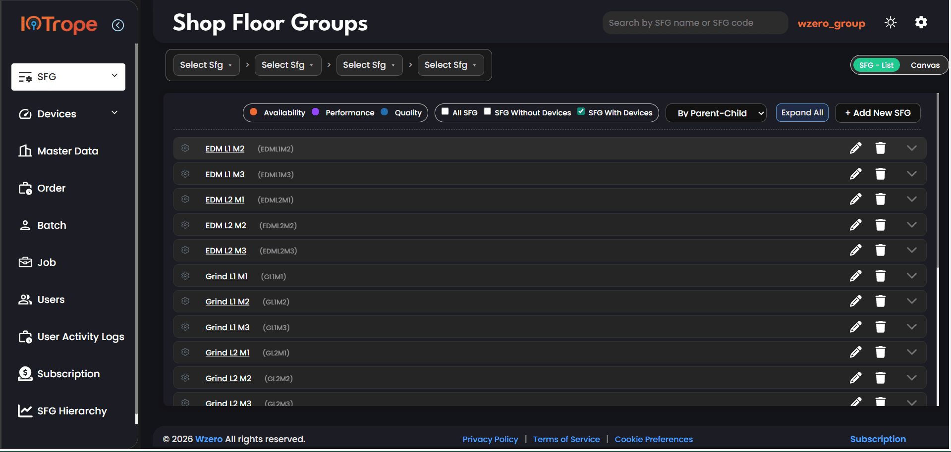
Task: Open the wzero_group account label
Action: click(x=831, y=23)
